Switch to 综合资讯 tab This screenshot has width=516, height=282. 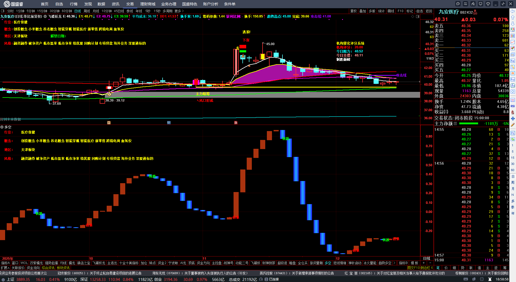tap(48, 268)
